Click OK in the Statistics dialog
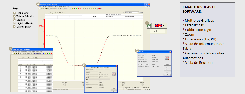Viewport: 245px width, 94px height. (114, 91)
